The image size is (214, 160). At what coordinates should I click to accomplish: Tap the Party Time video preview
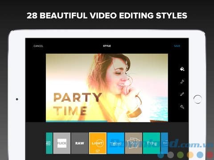[x=107, y=88]
